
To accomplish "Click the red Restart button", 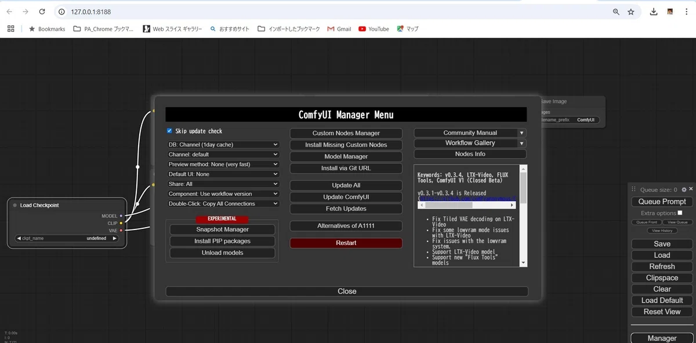I will pyautogui.click(x=346, y=243).
